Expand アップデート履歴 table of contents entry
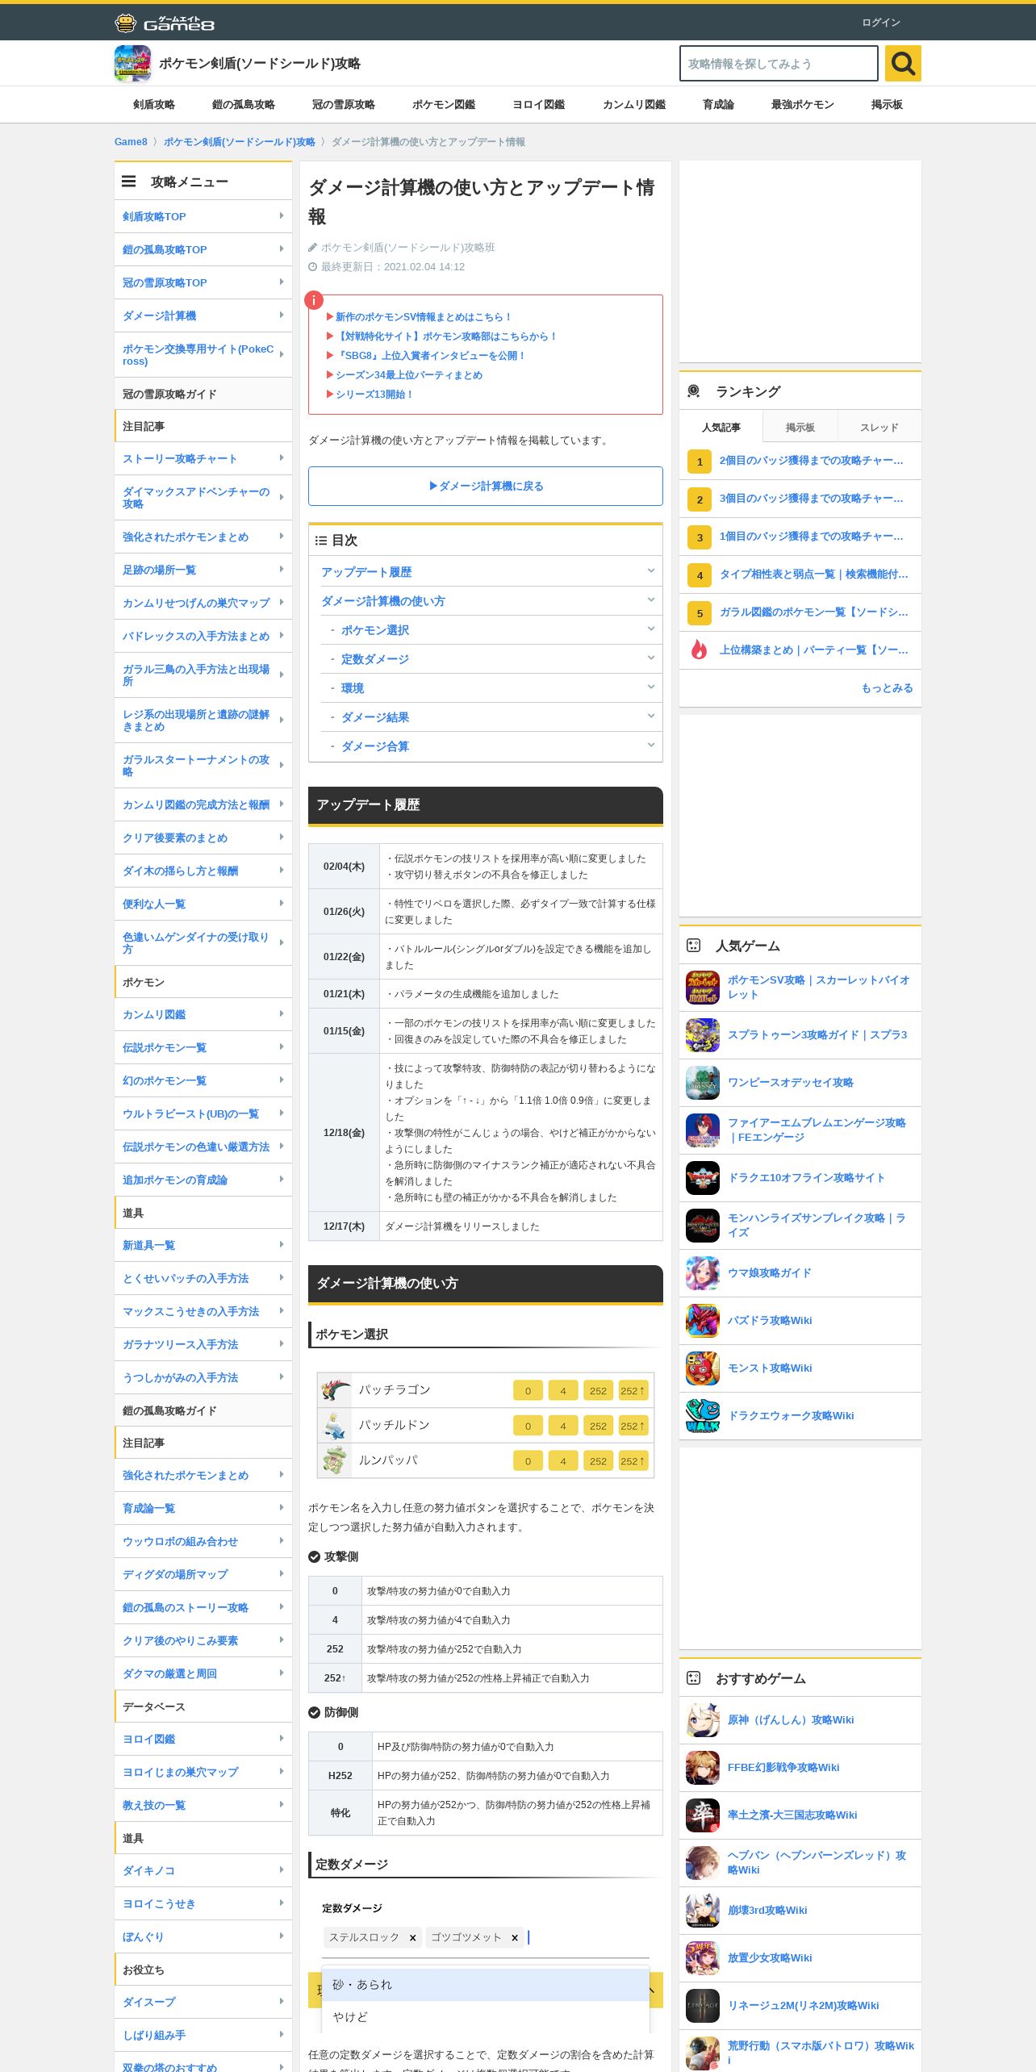1036x2072 pixels. coord(650,571)
